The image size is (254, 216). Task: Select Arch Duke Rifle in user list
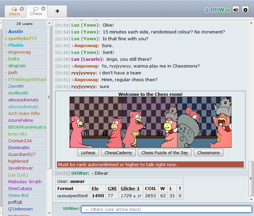(x=24, y=113)
